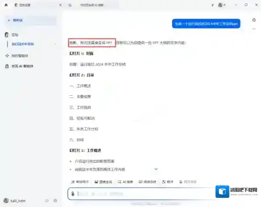Open the three-dot menu below share icon
Viewport: 261px width, 207px height.
[254, 29]
